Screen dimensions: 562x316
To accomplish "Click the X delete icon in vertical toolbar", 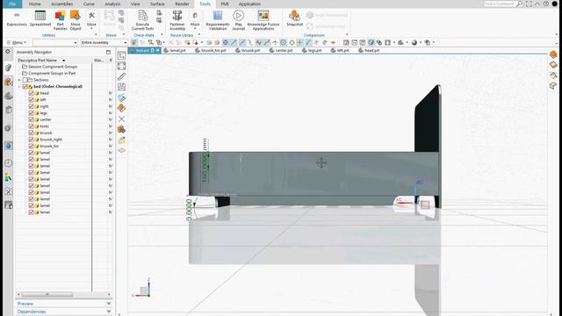I will click(121, 118).
